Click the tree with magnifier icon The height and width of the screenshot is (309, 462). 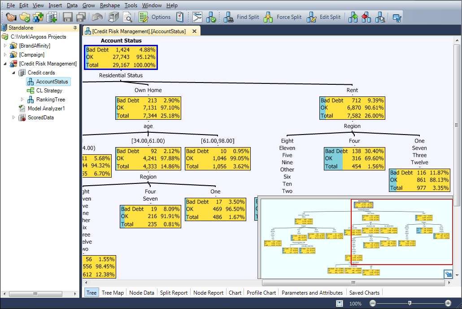(380, 17)
